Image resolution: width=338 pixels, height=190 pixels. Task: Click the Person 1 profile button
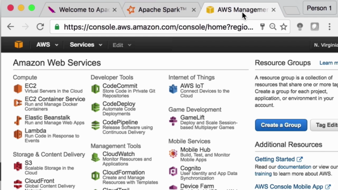pos(319,8)
